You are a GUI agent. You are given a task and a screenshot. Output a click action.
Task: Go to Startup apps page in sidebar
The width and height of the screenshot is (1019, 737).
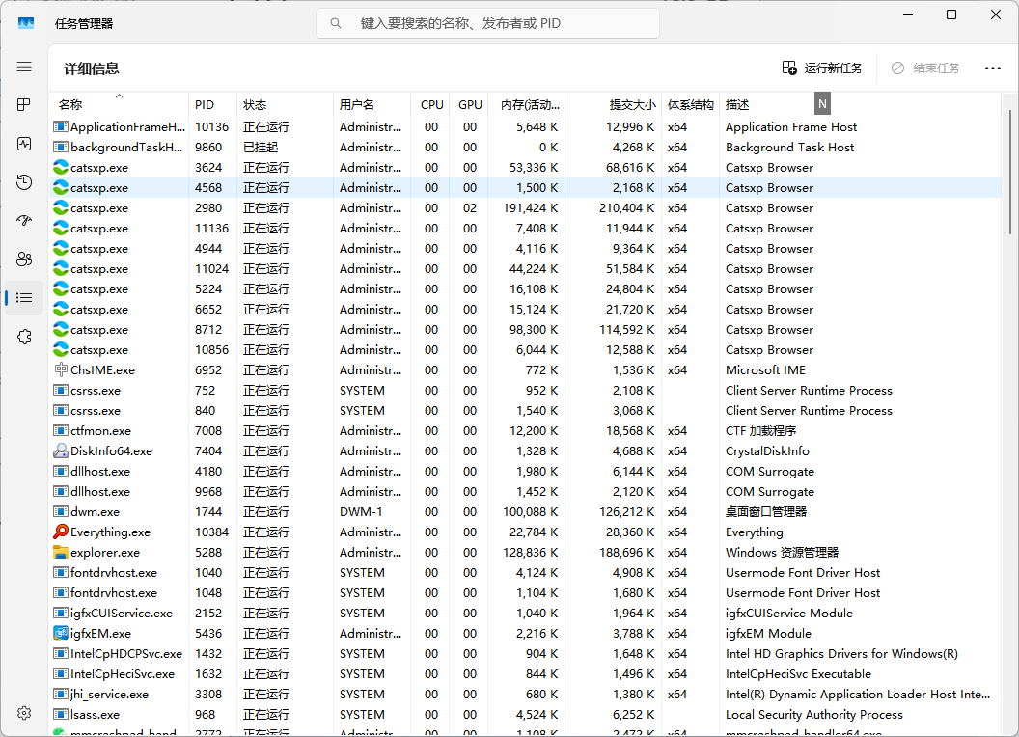tap(24, 221)
